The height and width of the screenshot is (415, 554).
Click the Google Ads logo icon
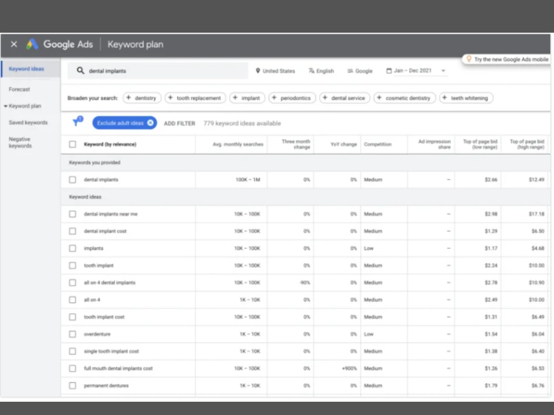[32, 44]
